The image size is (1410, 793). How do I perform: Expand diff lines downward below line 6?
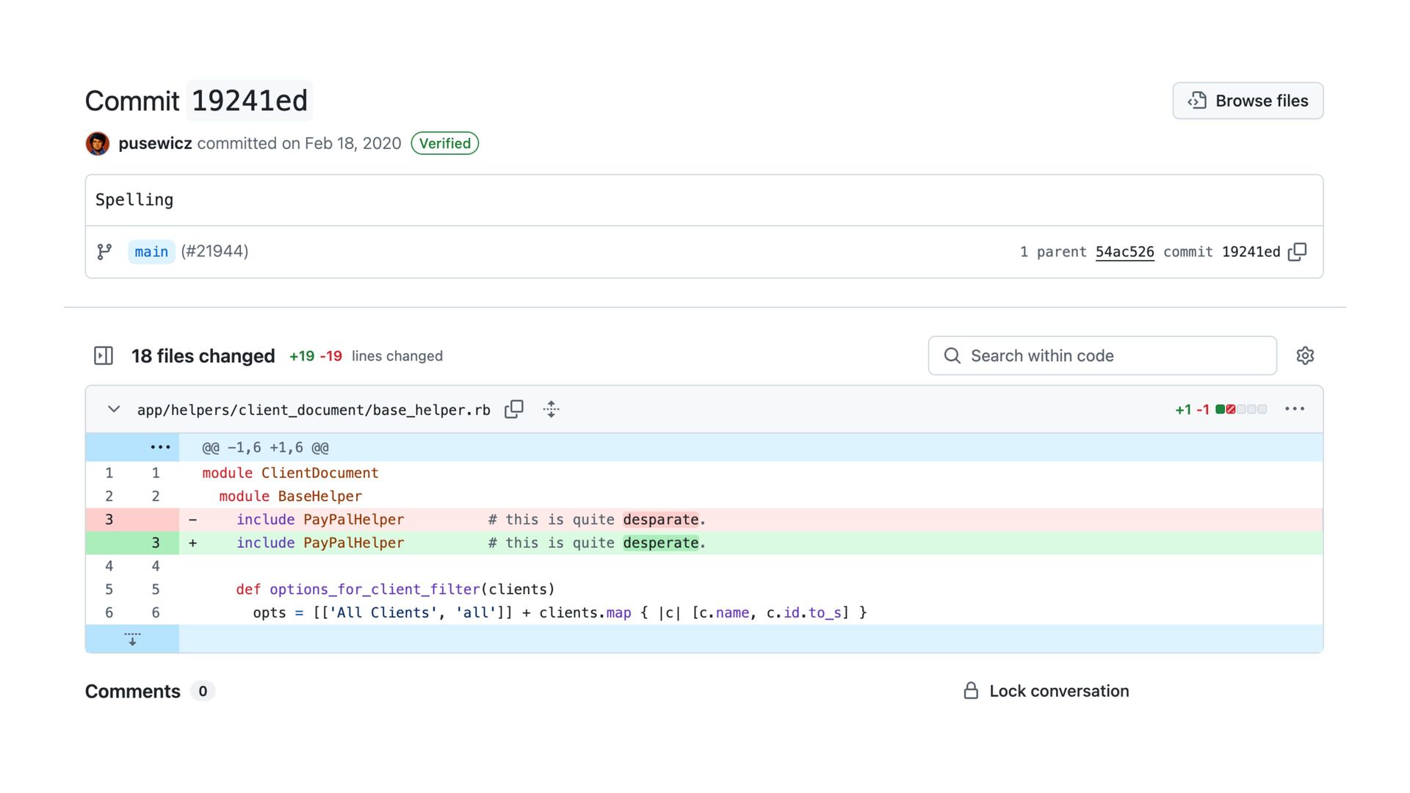[x=132, y=639]
